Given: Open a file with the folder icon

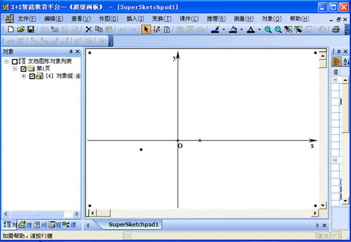Looking at the screenshot, I should pyautogui.click(x=20, y=29).
